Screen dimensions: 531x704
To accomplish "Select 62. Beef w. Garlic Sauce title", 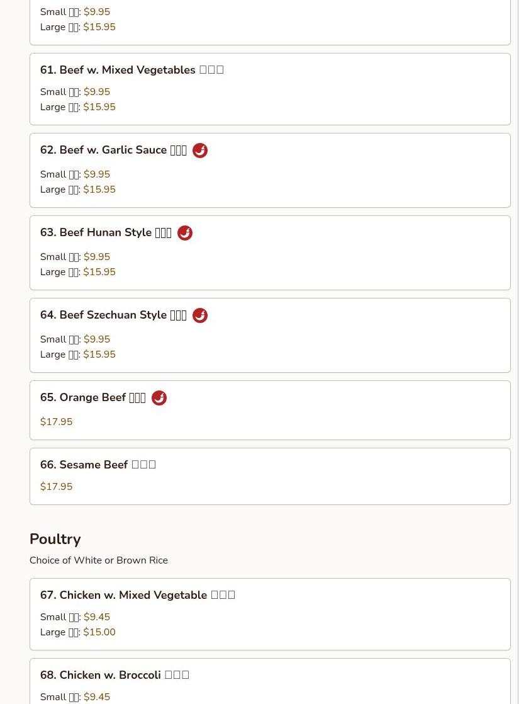I will (113, 150).
